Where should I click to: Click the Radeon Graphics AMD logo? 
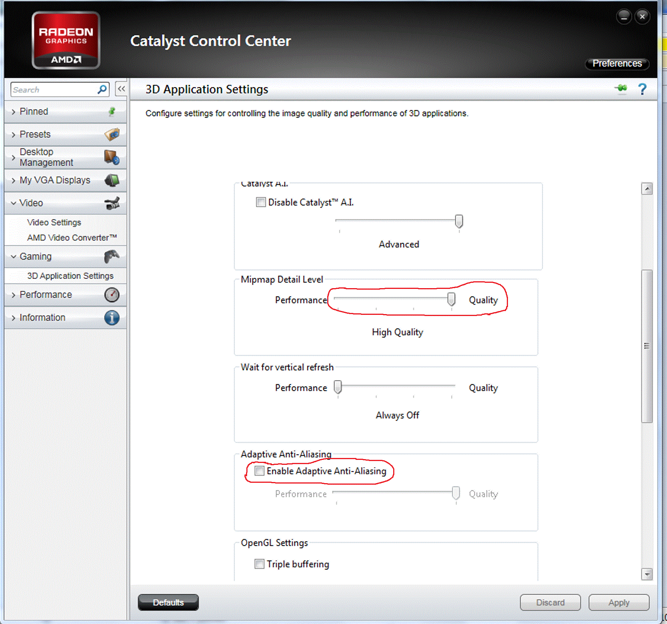click(66, 40)
